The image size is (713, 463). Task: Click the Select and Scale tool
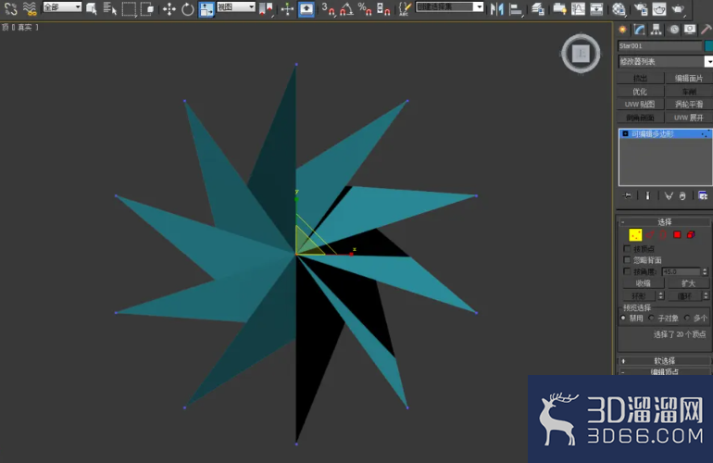click(206, 9)
